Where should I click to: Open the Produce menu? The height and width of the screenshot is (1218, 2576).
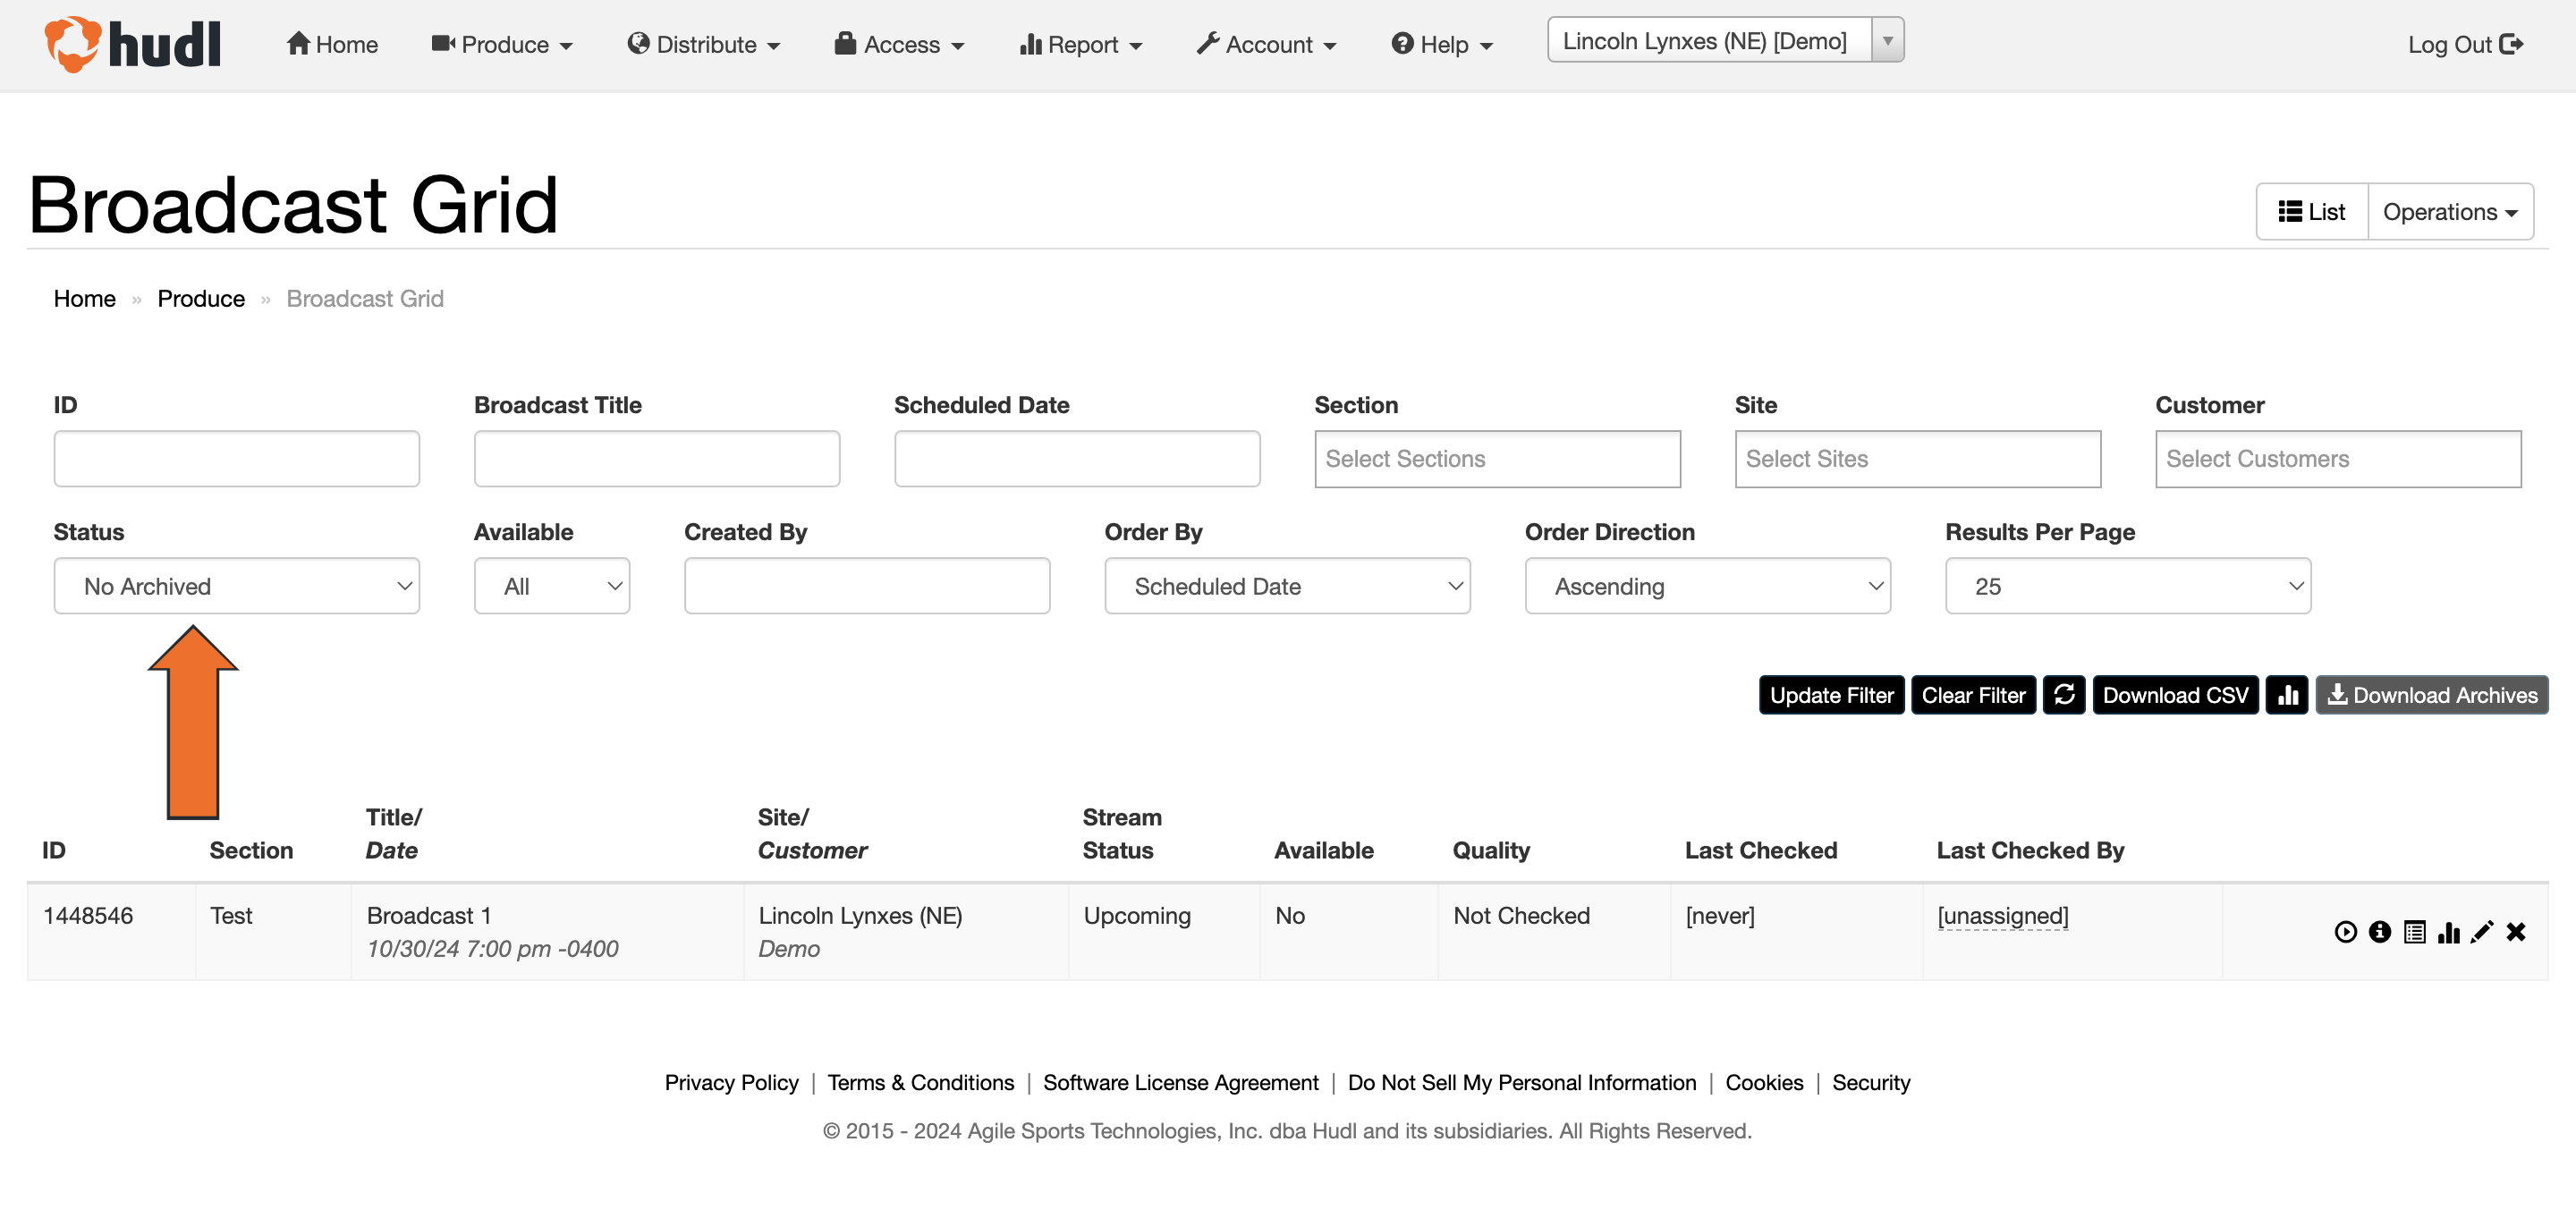pyautogui.click(x=502, y=44)
